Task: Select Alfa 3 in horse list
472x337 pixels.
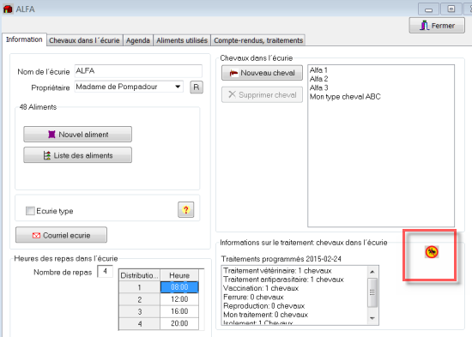Action: click(x=318, y=87)
